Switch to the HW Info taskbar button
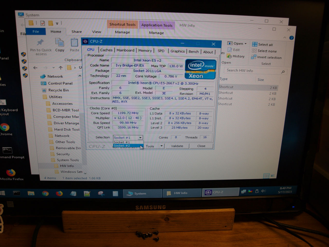 pos(182,193)
